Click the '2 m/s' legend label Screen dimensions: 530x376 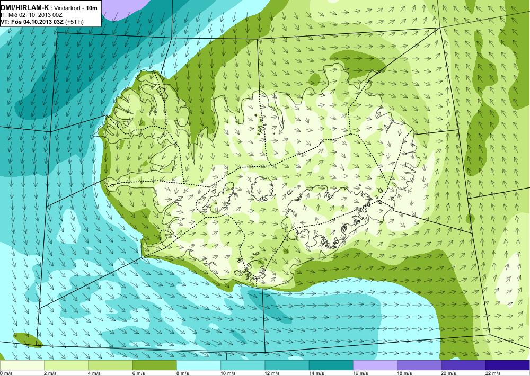pos(50,373)
